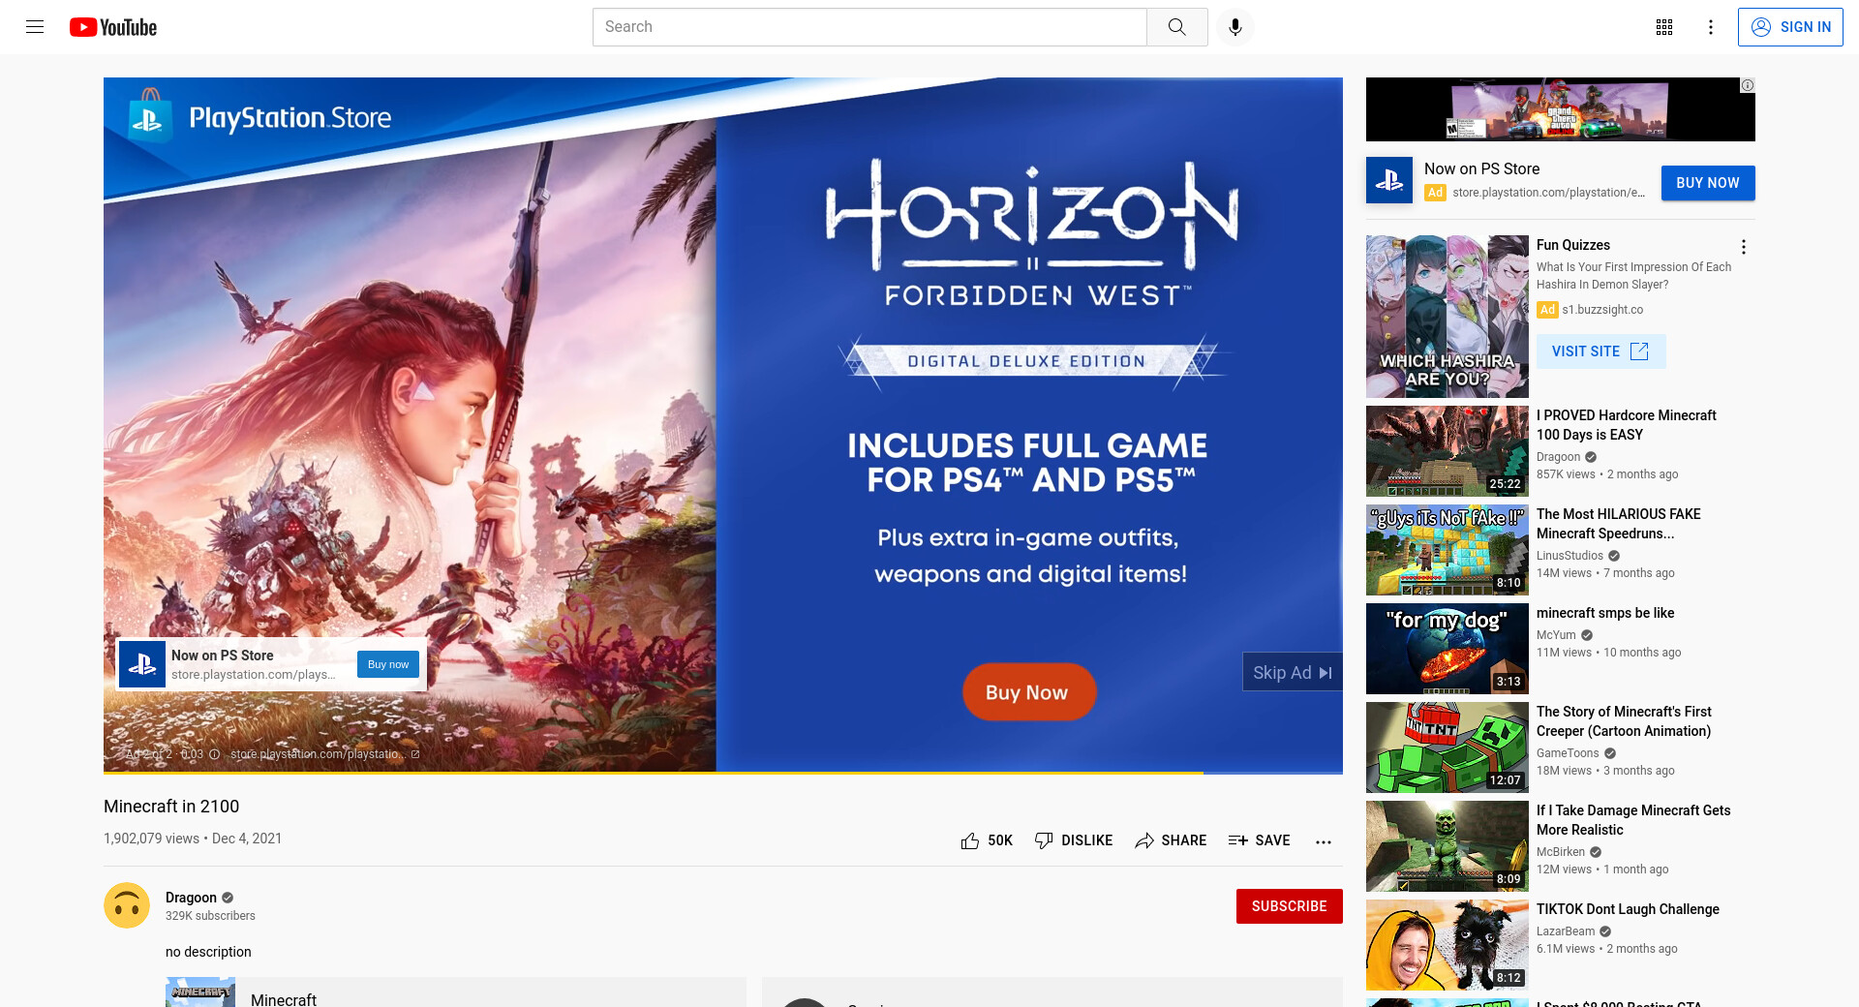Image resolution: width=1859 pixels, height=1007 pixels.
Task: Go to the YouTube home logo
Action: point(113,27)
